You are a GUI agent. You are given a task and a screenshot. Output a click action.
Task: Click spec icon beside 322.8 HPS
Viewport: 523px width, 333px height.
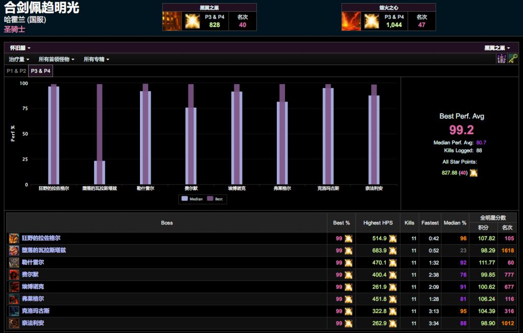coord(393,312)
